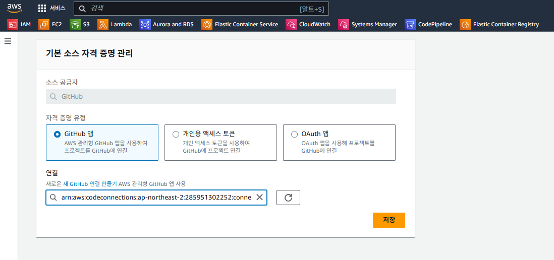The height and width of the screenshot is (260, 554).
Task: Select the GitHub 앱 credential type
Action: tap(102, 143)
